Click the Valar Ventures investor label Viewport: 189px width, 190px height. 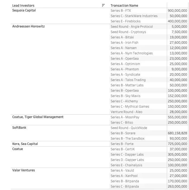coord(24,170)
